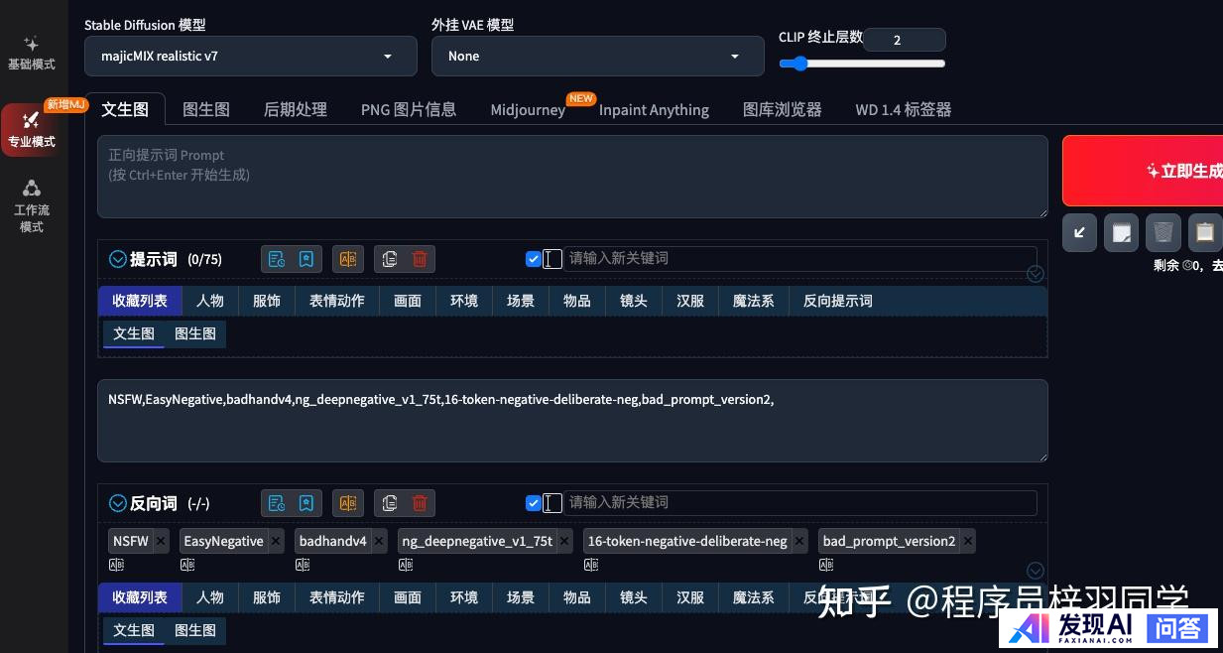Open 专业模式 in left sidebar
The height and width of the screenshot is (653, 1223).
tap(32, 130)
